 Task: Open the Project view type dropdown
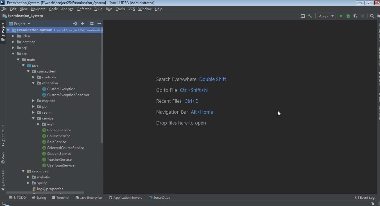(20, 24)
